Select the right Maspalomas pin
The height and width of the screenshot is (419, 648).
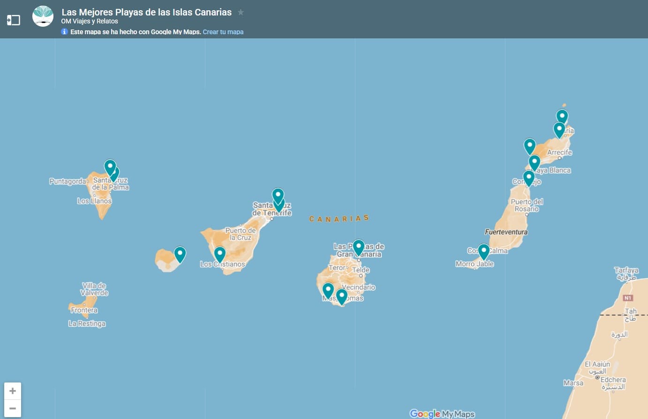coord(342,297)
